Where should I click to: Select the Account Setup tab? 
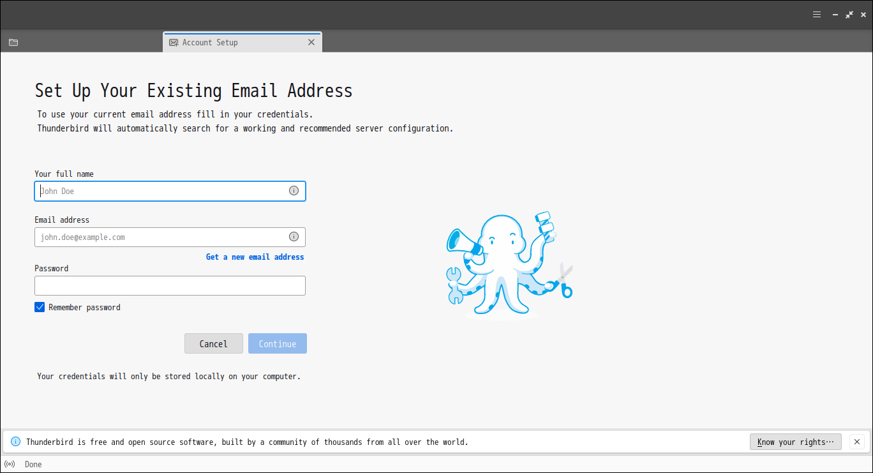[x=243, y=42]
